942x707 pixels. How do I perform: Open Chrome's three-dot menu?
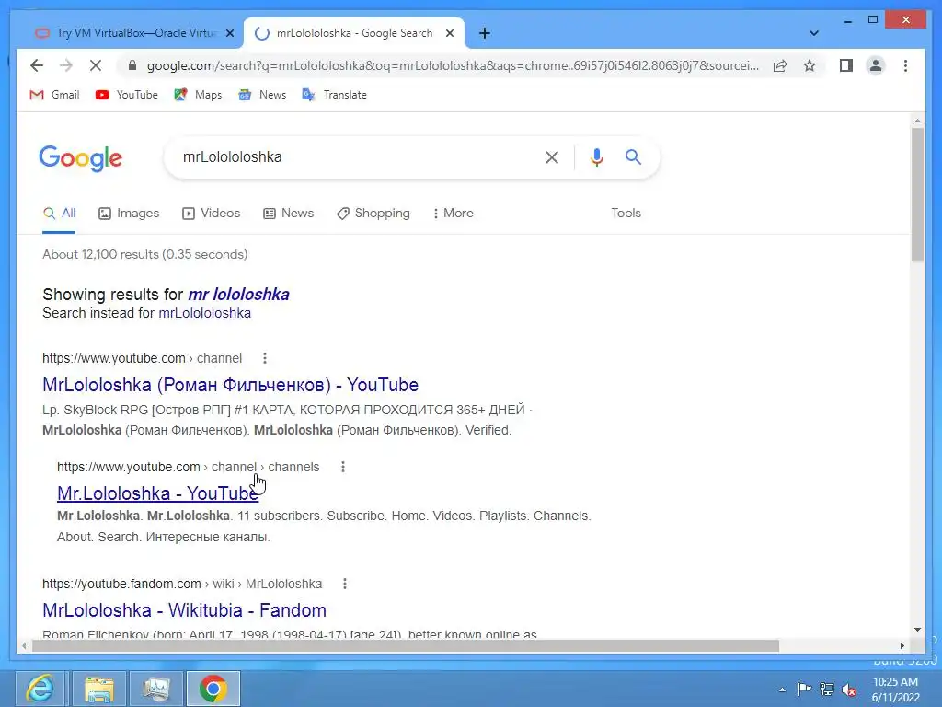905,65
